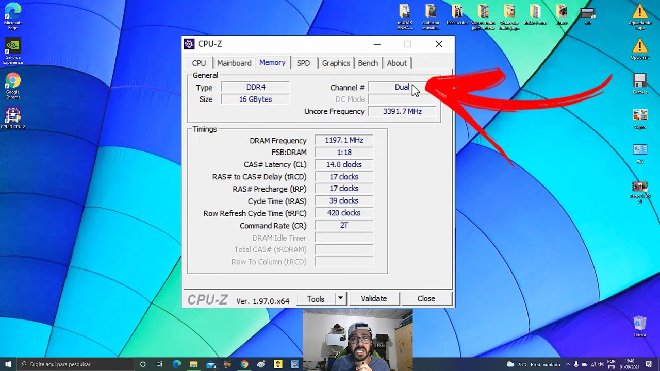Expand the Tools dropdown arrow
The height and width of the screenshot is (371, 660).
coord(340,299)
